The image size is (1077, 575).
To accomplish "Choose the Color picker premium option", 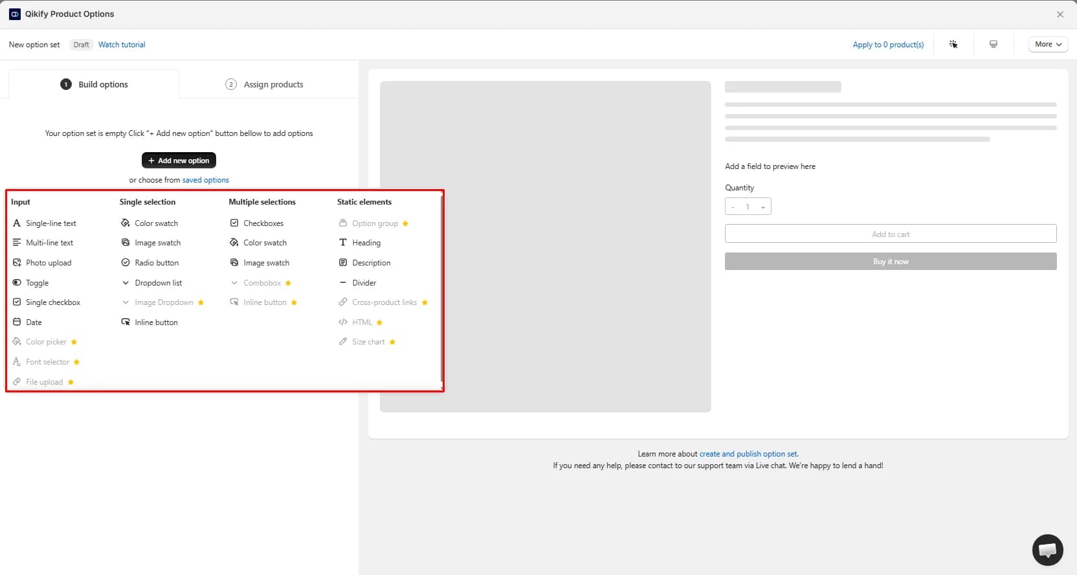I will pyautogui.click(x=45, y=342).
